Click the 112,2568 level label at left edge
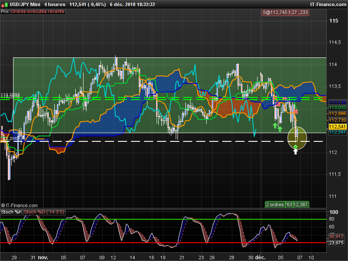Viewport: 348px width, 261px height. [x=10, y=139]
